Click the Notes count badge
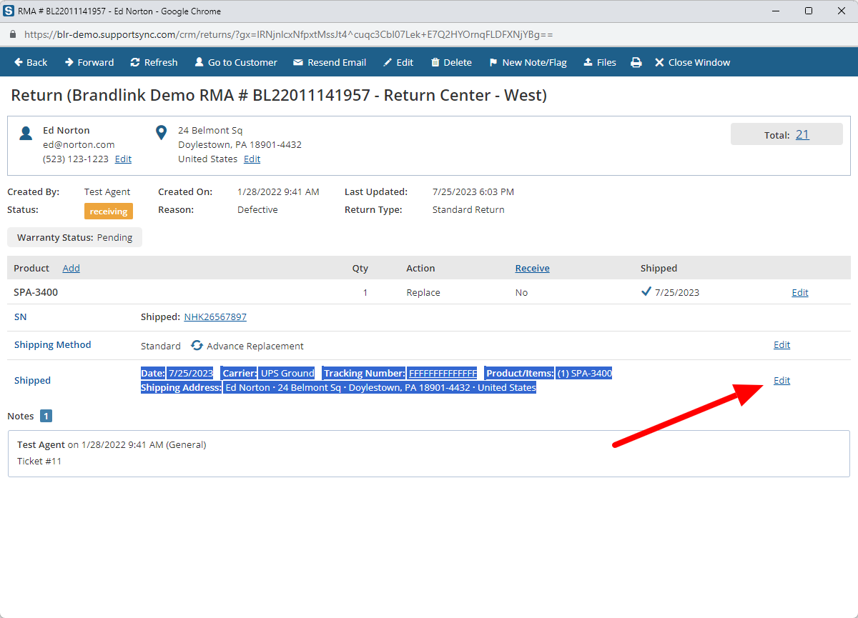 (46, 416)
